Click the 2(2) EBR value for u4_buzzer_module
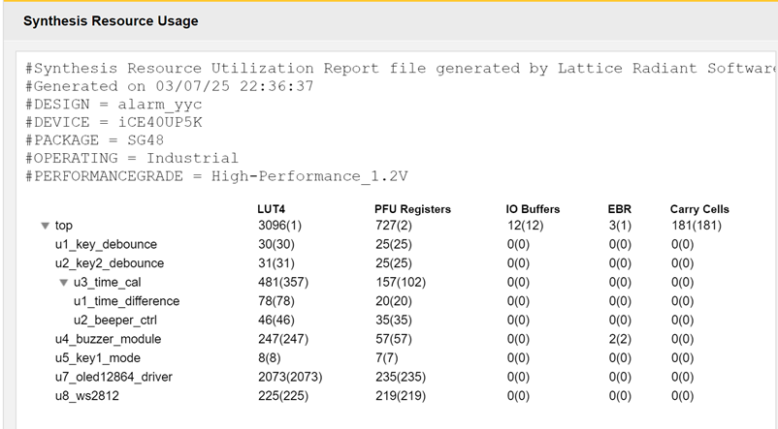 pos(620,339)
